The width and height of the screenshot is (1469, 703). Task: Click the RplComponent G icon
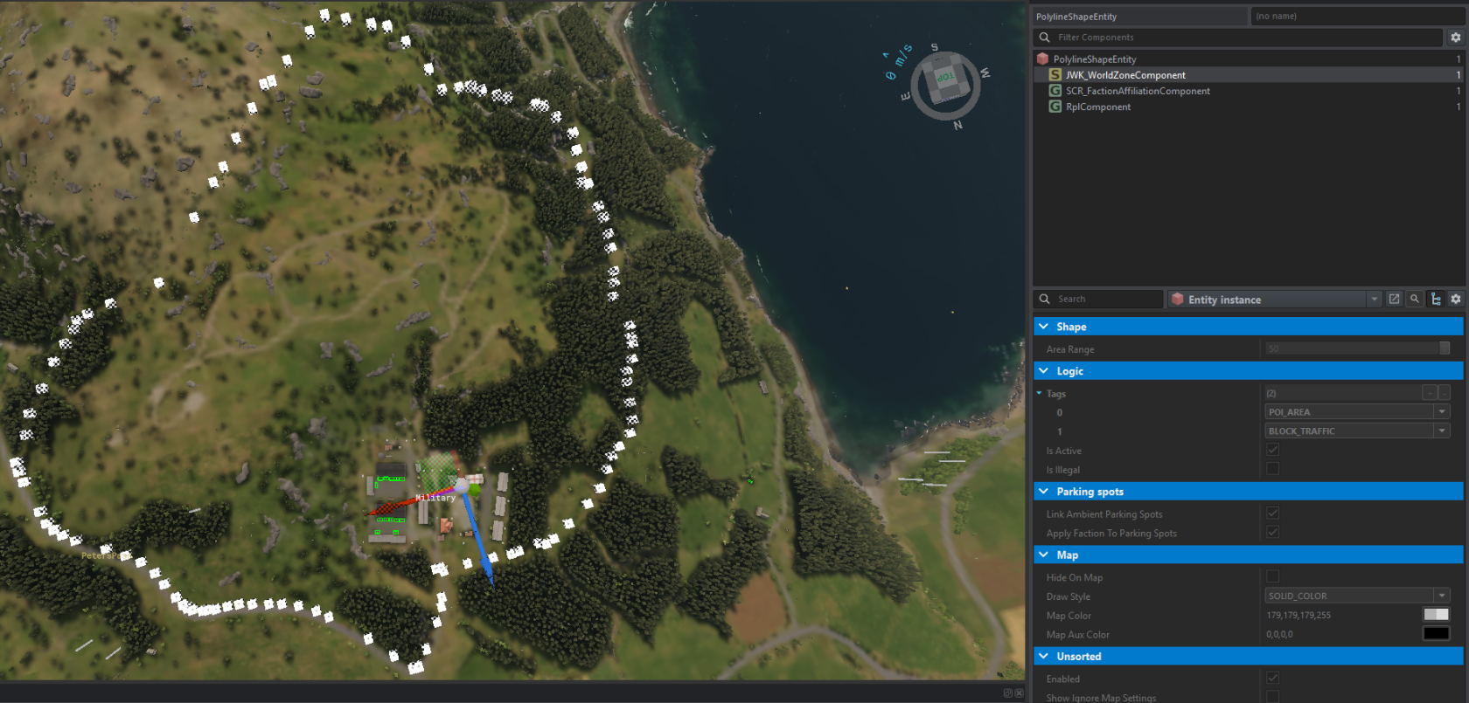[1055, 107]
